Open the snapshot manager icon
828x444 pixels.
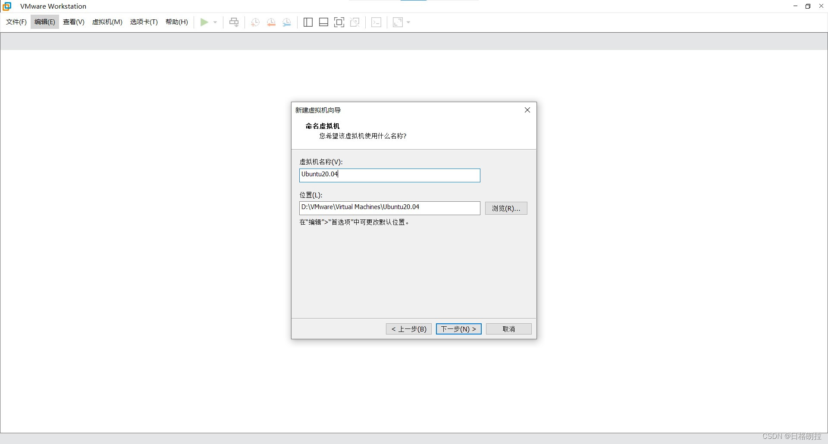[287, 22]
